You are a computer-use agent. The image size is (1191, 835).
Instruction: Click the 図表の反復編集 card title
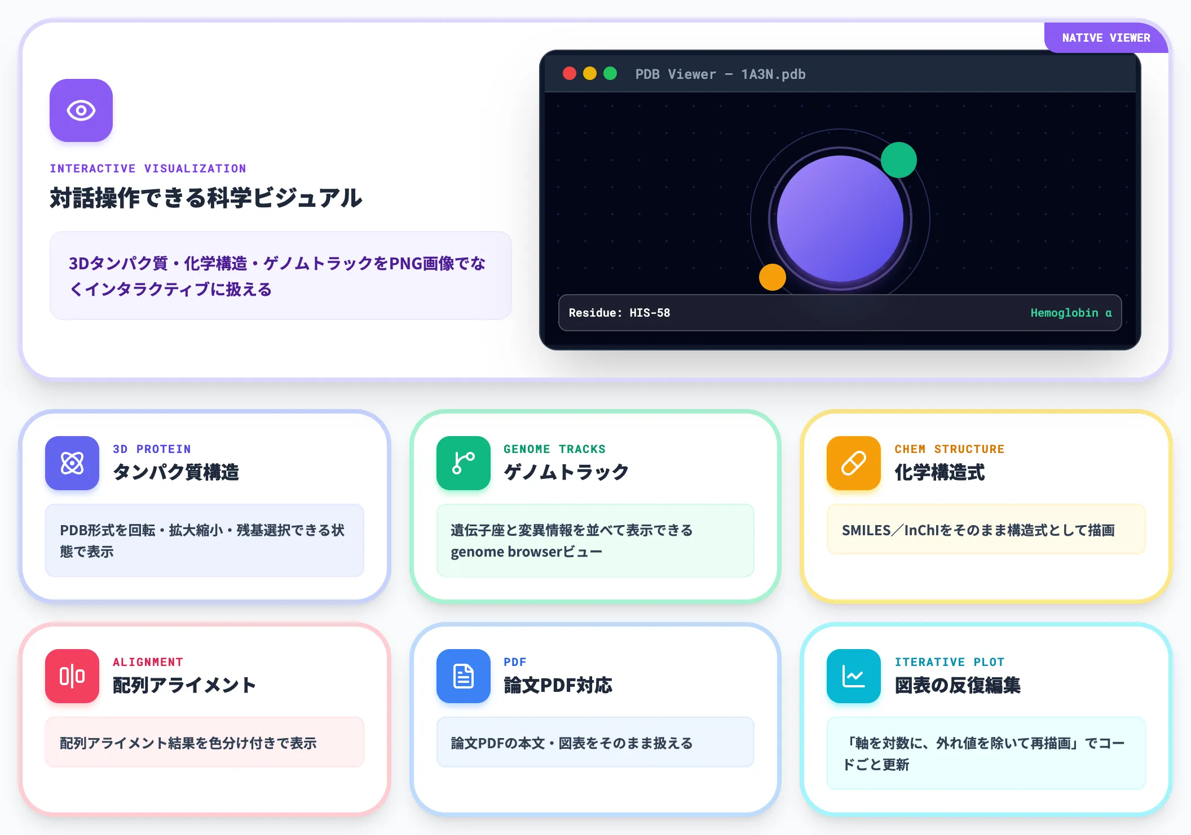point(958,685)
